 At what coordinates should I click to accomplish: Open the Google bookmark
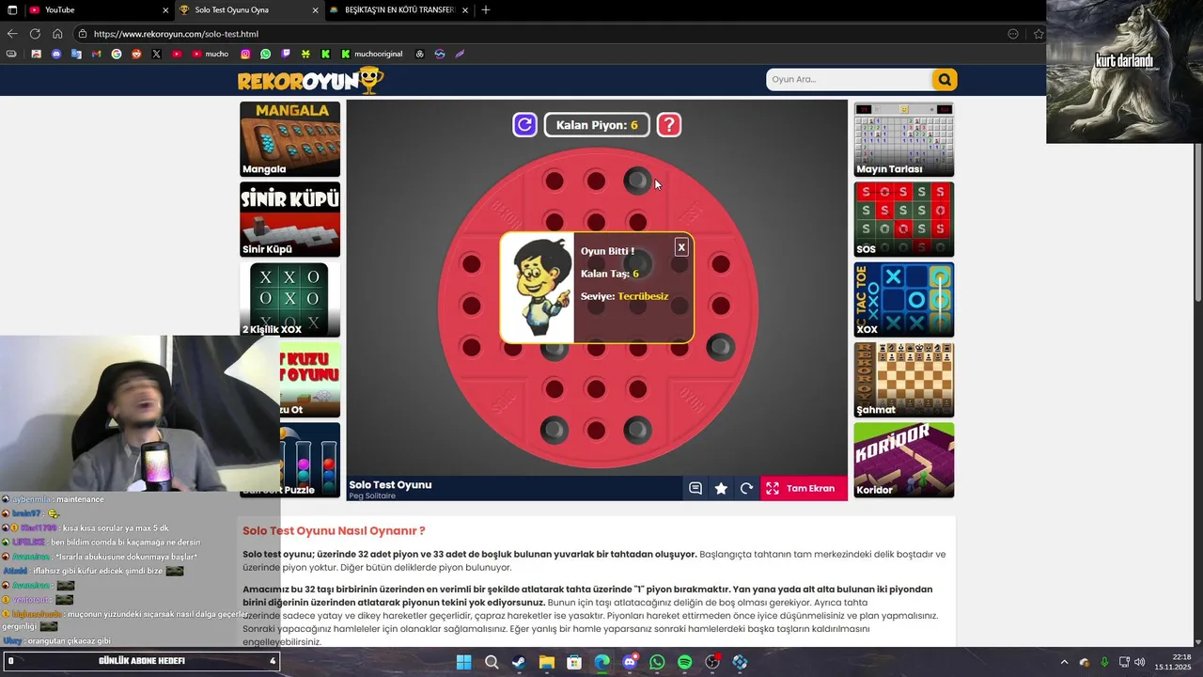(117, 54)
